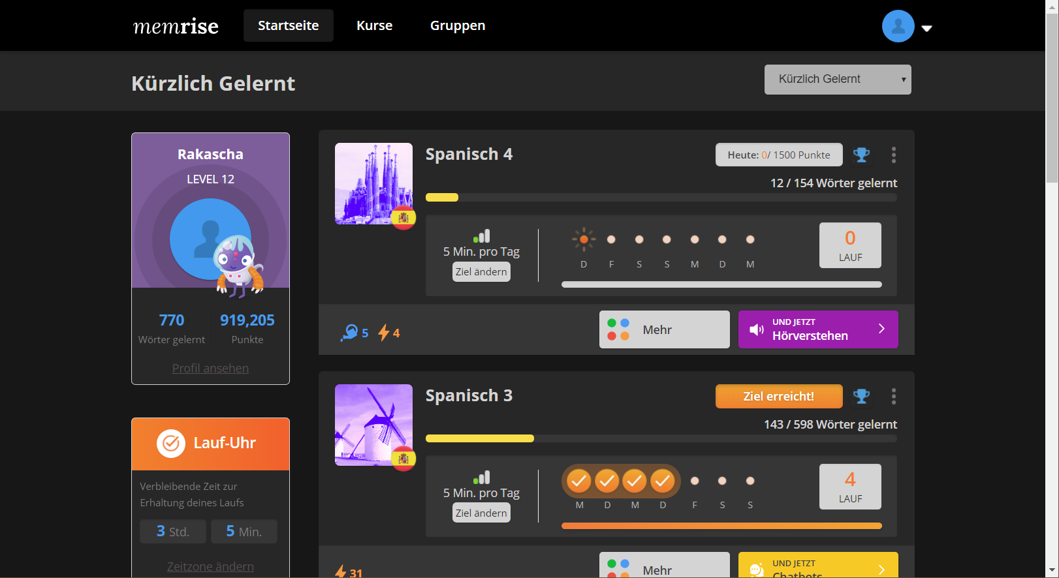Open the Mehr menu for Spanisch 3
Image resolution: width=1059 pixels, height=578 pixels.
665,565
